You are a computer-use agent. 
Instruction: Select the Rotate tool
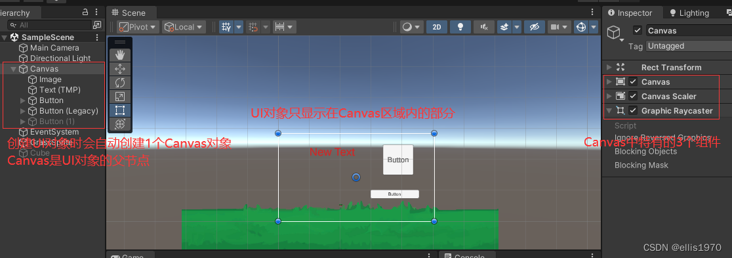(x=120, y=83)
